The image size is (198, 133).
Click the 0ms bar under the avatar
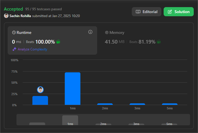click(x=40, y=101)
